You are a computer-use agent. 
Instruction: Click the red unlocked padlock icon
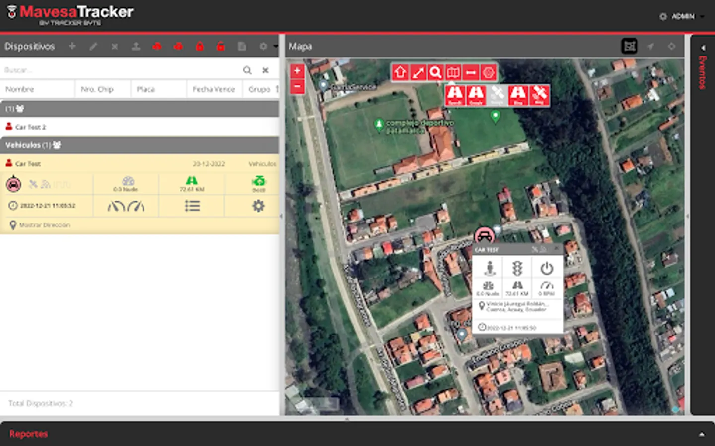221,46
